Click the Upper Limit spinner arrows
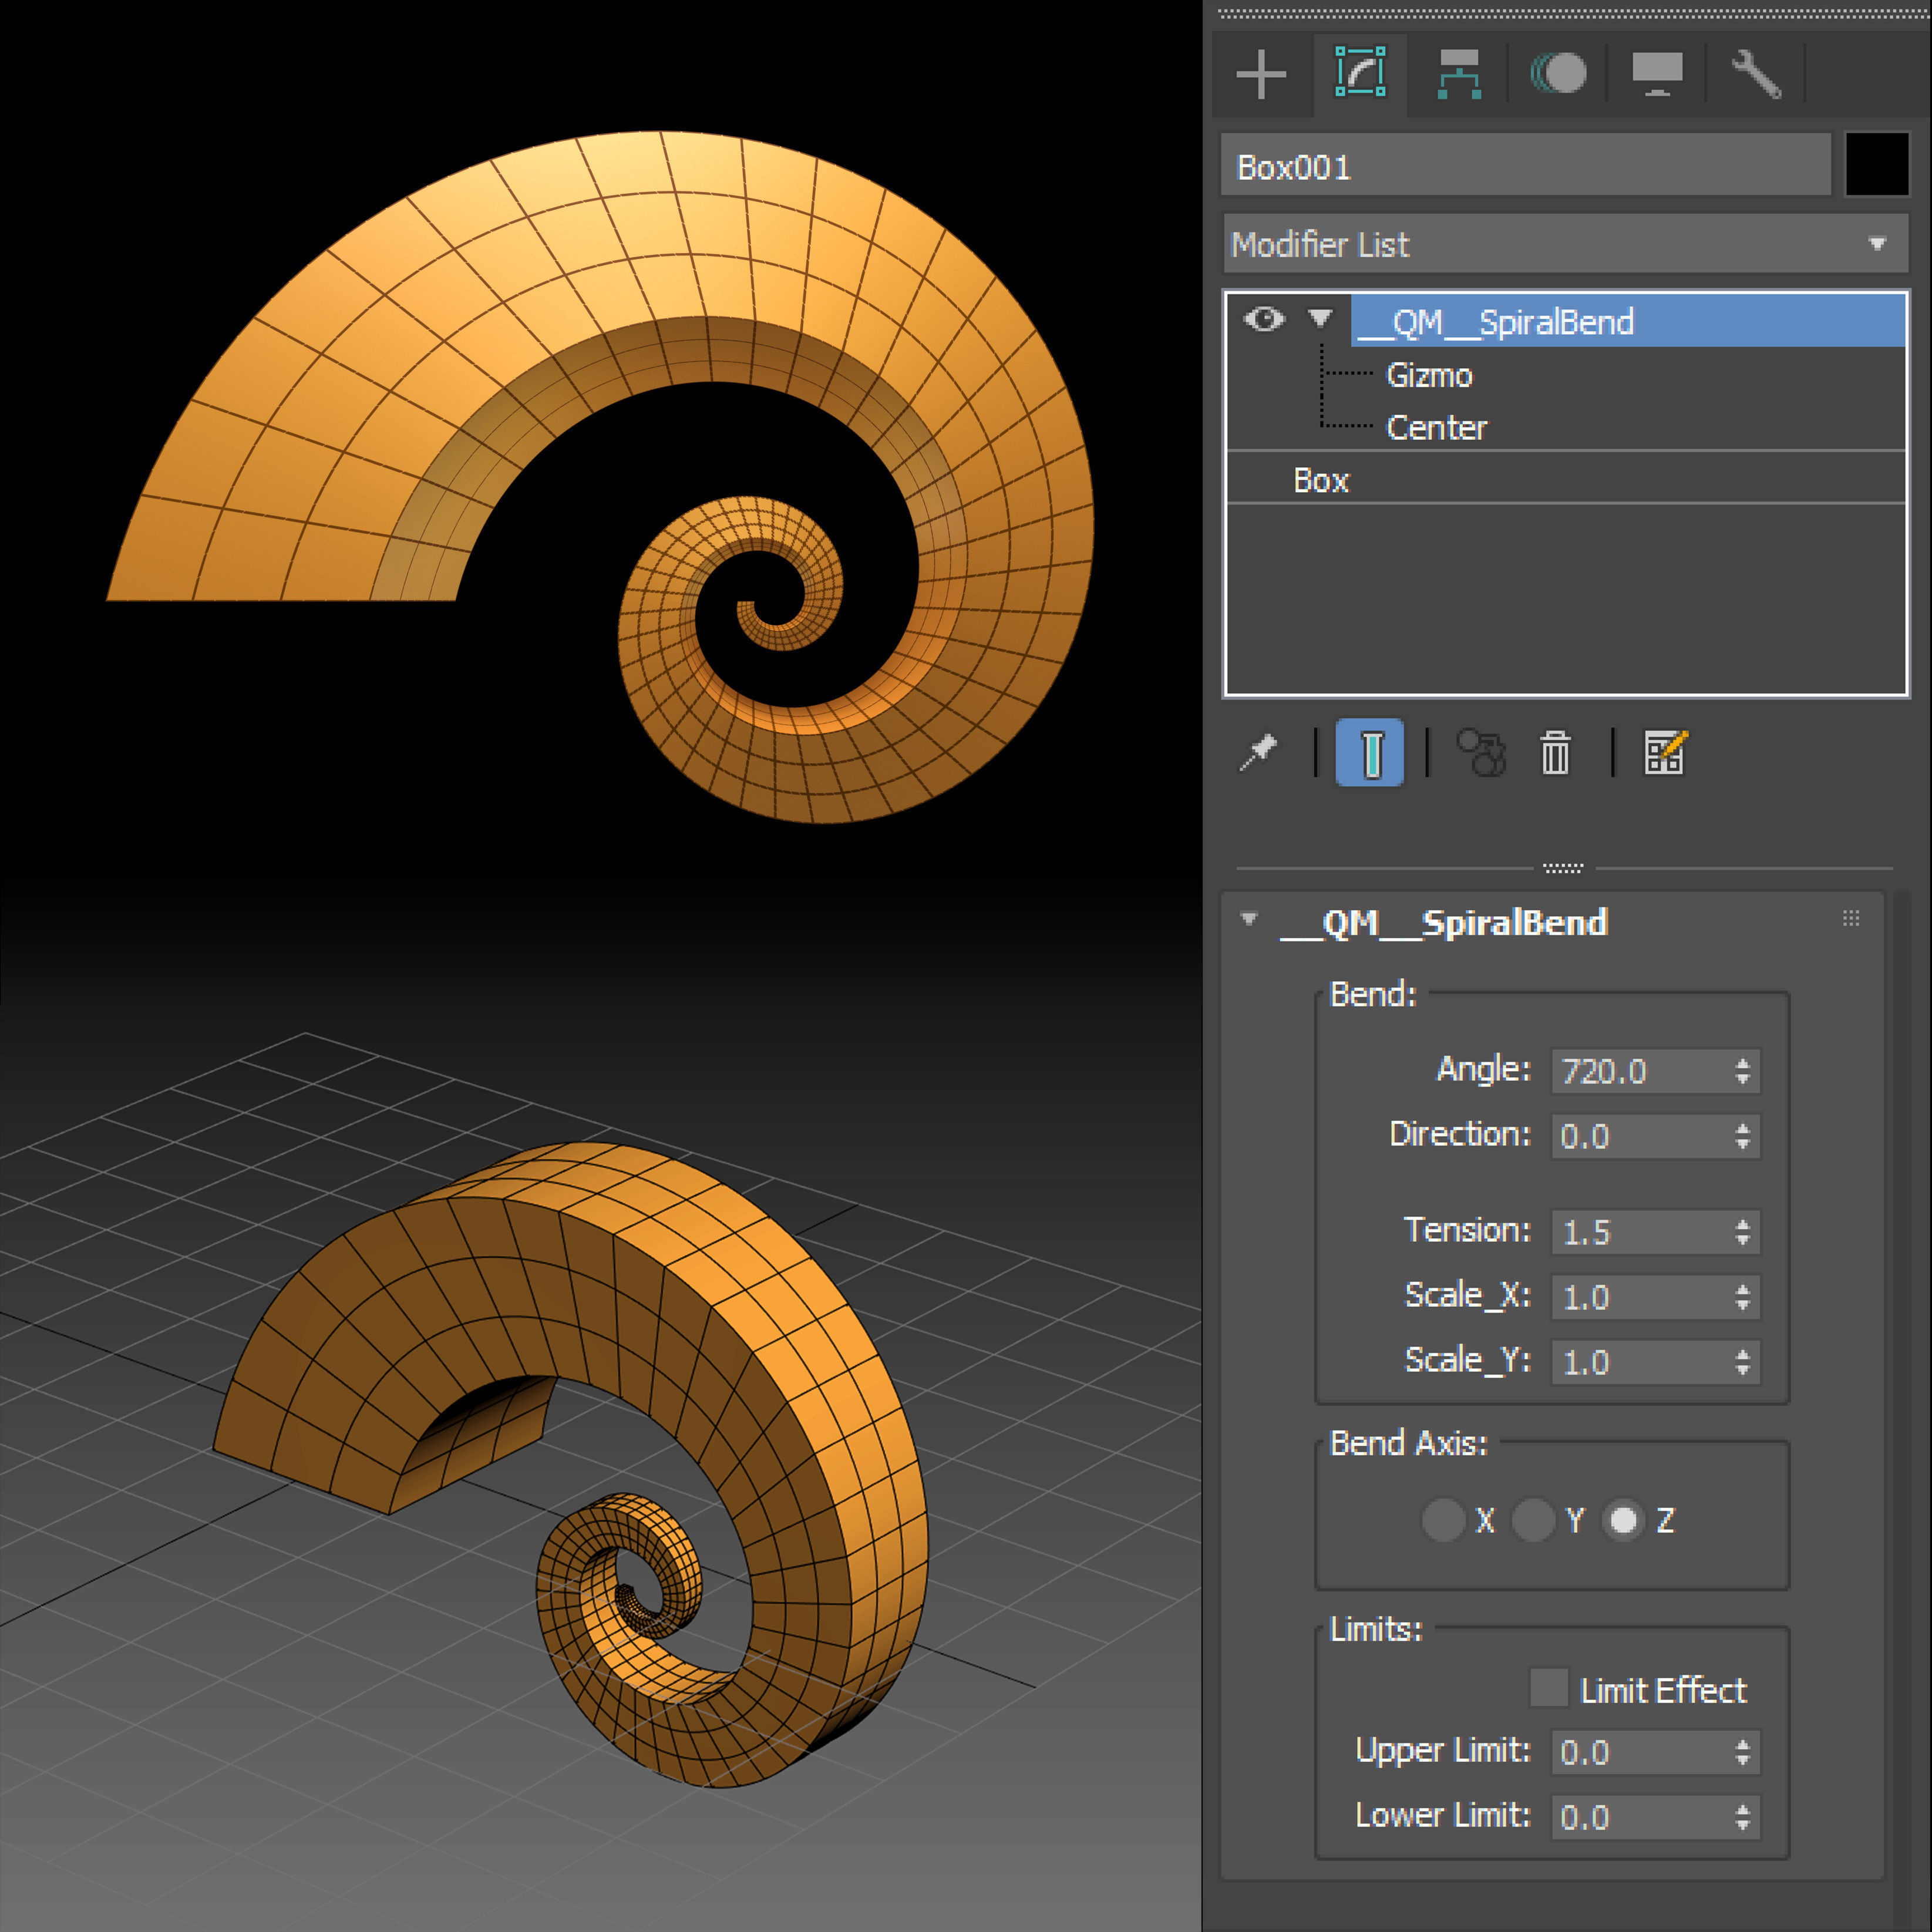The height and width of the screenshot is (1932, 1932). (x=1743, y=1752)
